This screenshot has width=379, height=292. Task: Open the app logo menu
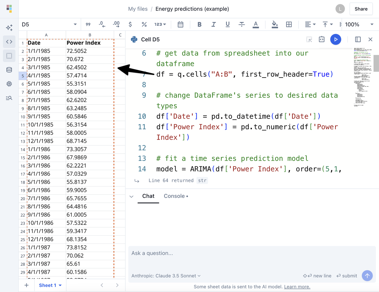[x=9, y=9]
